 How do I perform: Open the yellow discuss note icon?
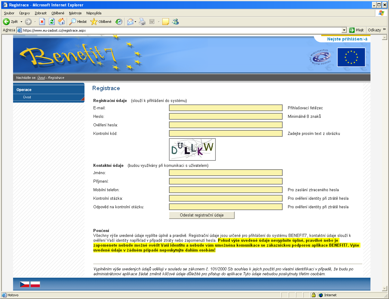pos(166,22)
